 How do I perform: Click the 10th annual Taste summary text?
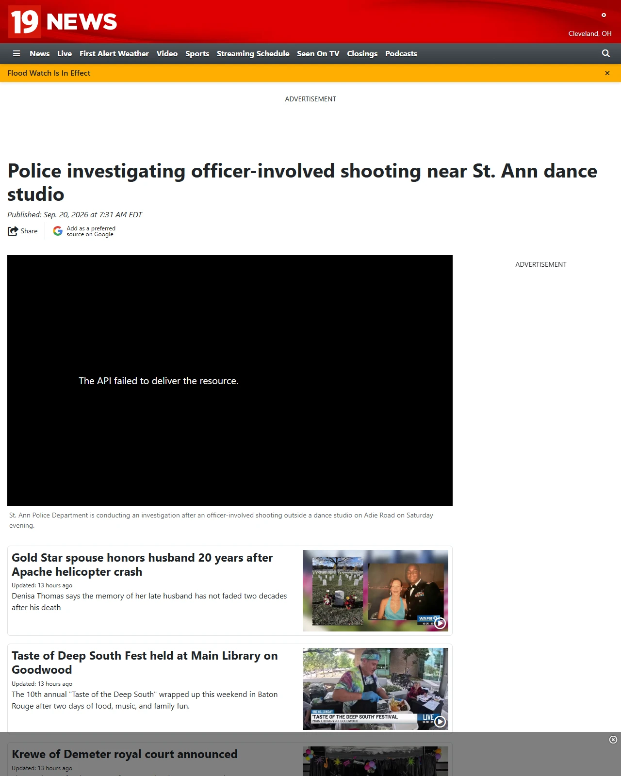click(x=145, y=700)
